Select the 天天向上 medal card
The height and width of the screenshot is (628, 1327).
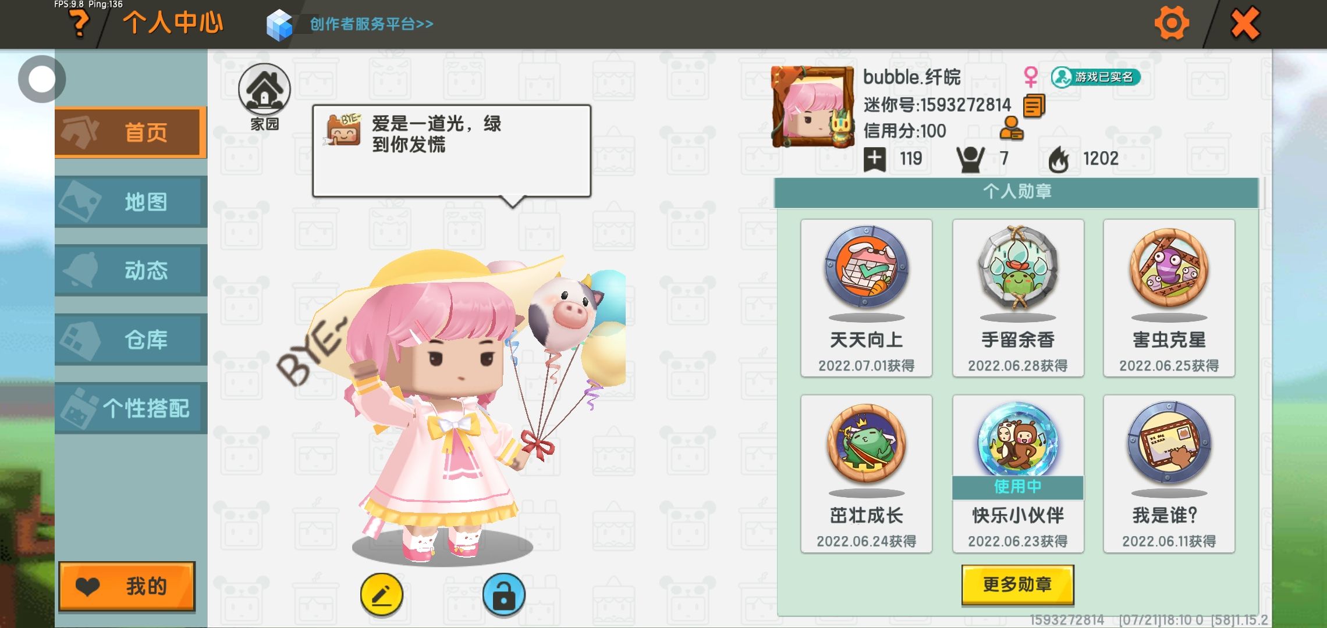[867, 298]
